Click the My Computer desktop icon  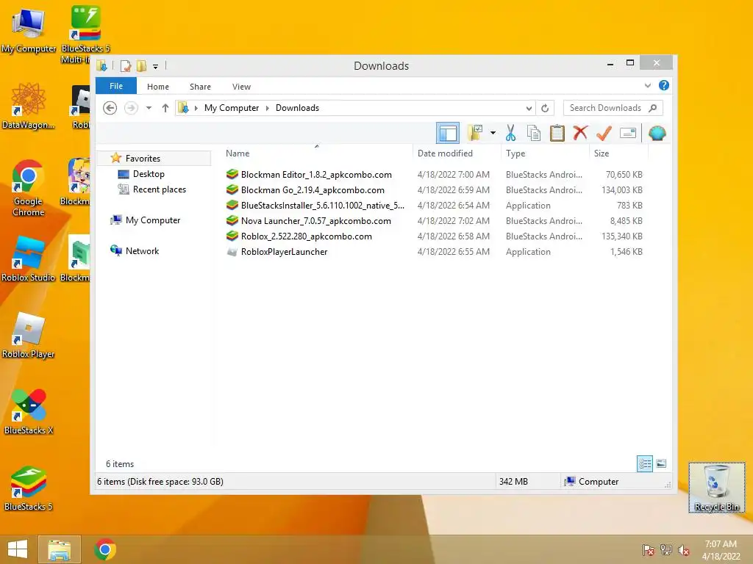point(29,29)
